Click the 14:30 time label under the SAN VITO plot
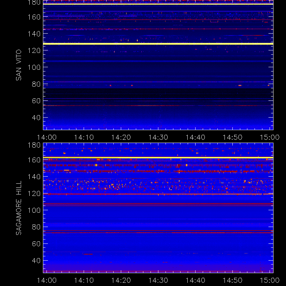Screen dimensions: 286x286 (158, 137)
